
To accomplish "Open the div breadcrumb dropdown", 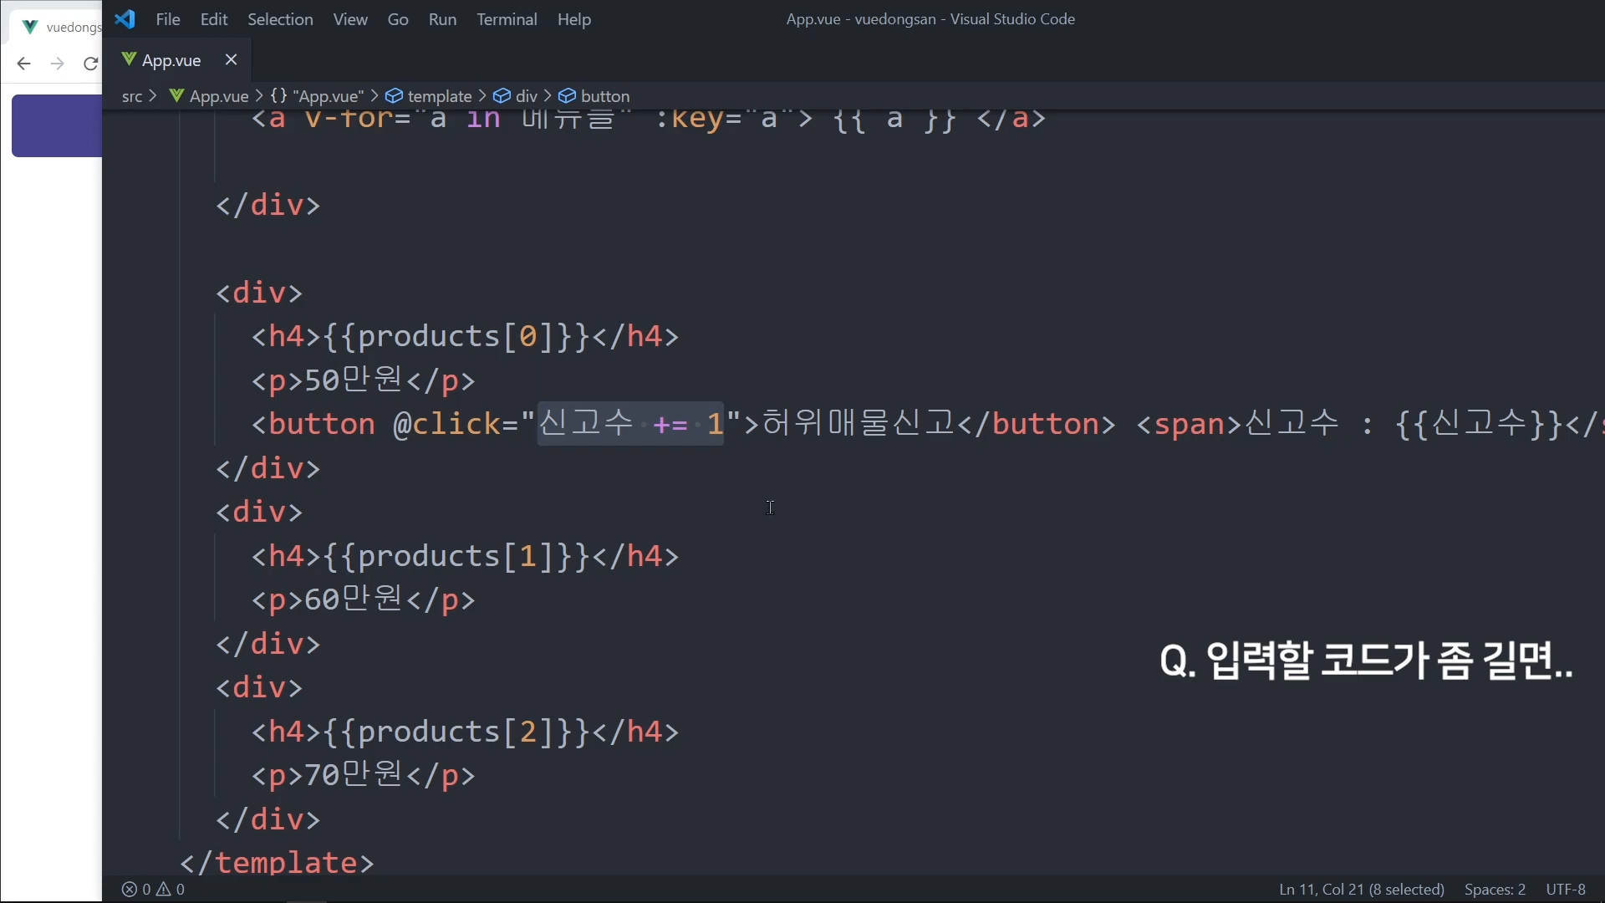I will click(526, 96).
